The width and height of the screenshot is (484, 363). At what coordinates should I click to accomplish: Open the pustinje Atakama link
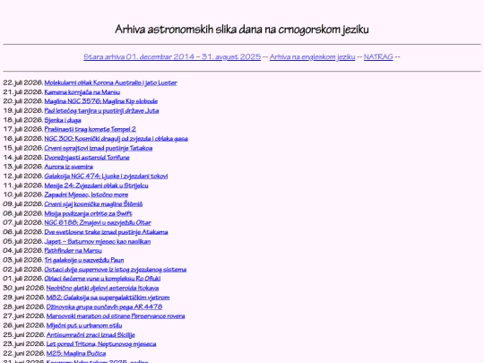point(106,232)
